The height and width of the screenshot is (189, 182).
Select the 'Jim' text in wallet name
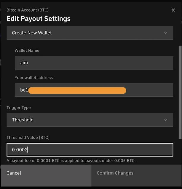(24, 63)
